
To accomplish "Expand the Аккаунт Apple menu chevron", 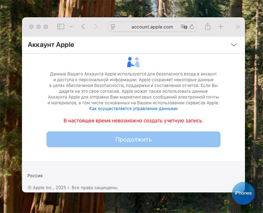I will pos(234,45).
